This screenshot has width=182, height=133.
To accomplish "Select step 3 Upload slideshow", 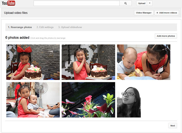I will 70,27.
